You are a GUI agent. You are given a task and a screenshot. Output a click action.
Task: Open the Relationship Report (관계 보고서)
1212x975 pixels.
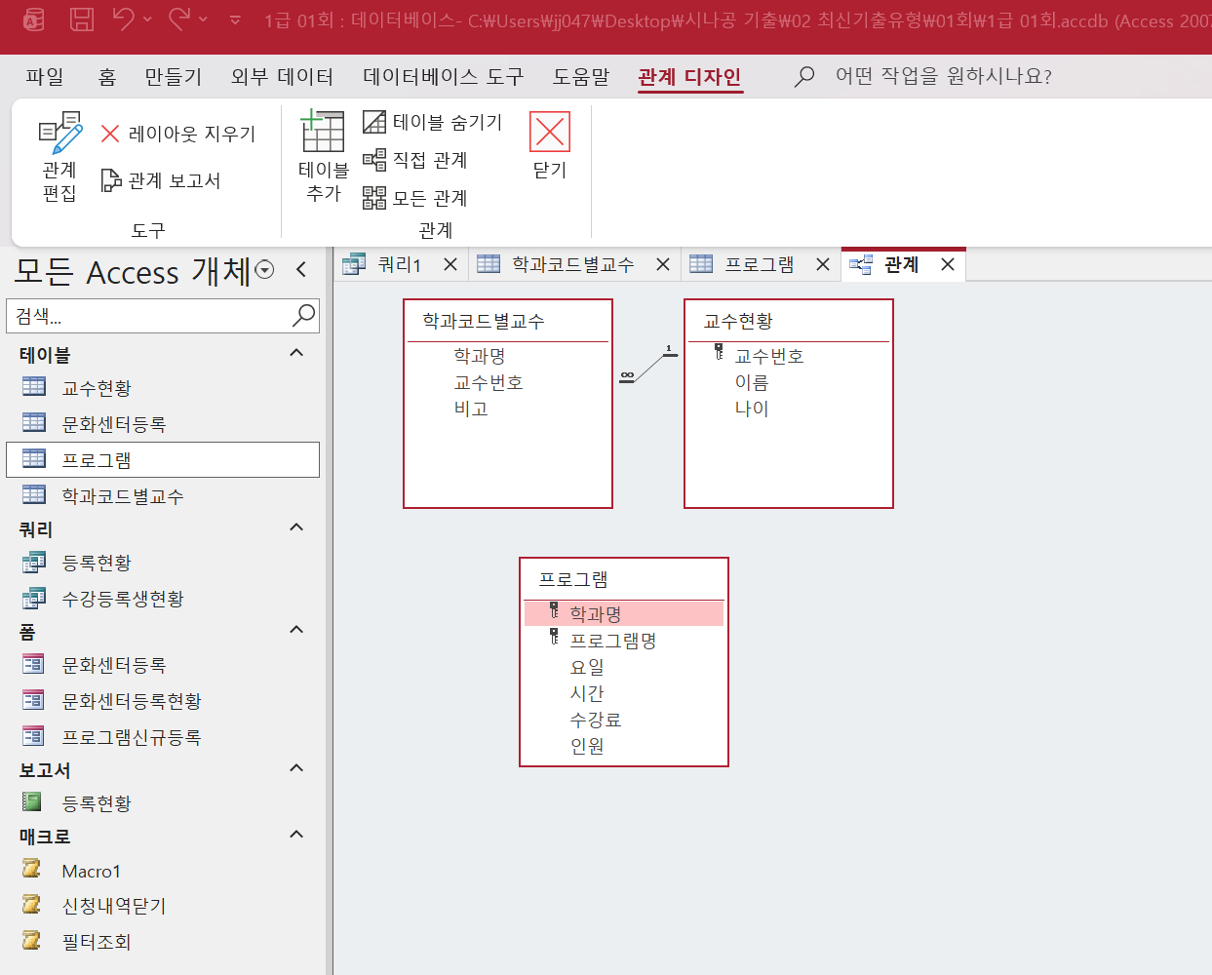(x=162, y=180)
